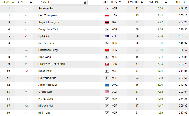Click the Canada flag icon
Screen dimensions: 189x116
click(x=107, y=64)
